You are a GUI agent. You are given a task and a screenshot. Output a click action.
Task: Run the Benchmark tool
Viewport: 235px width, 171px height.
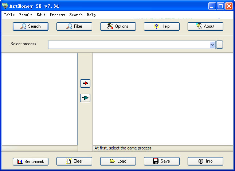(31, 161)
